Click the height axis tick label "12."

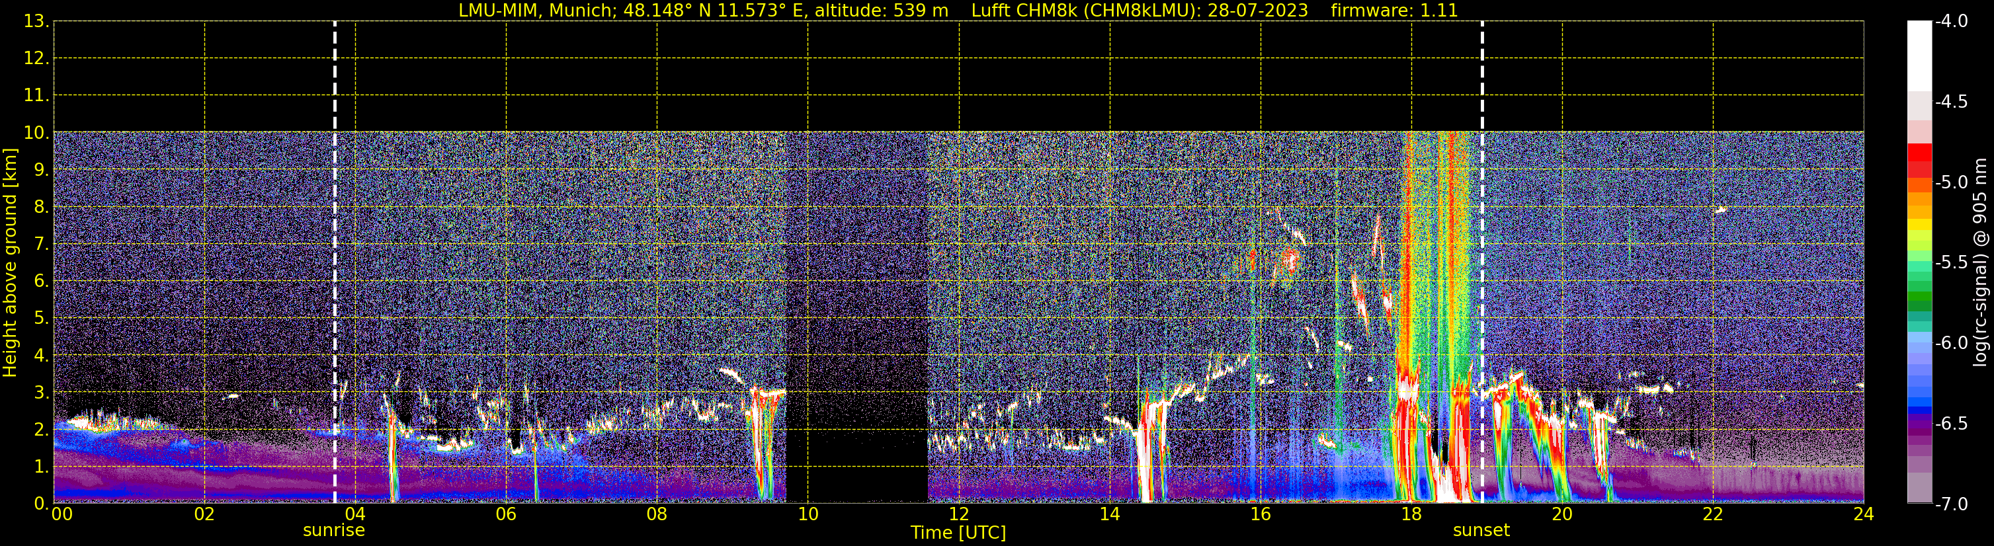[x=36, y=58]
